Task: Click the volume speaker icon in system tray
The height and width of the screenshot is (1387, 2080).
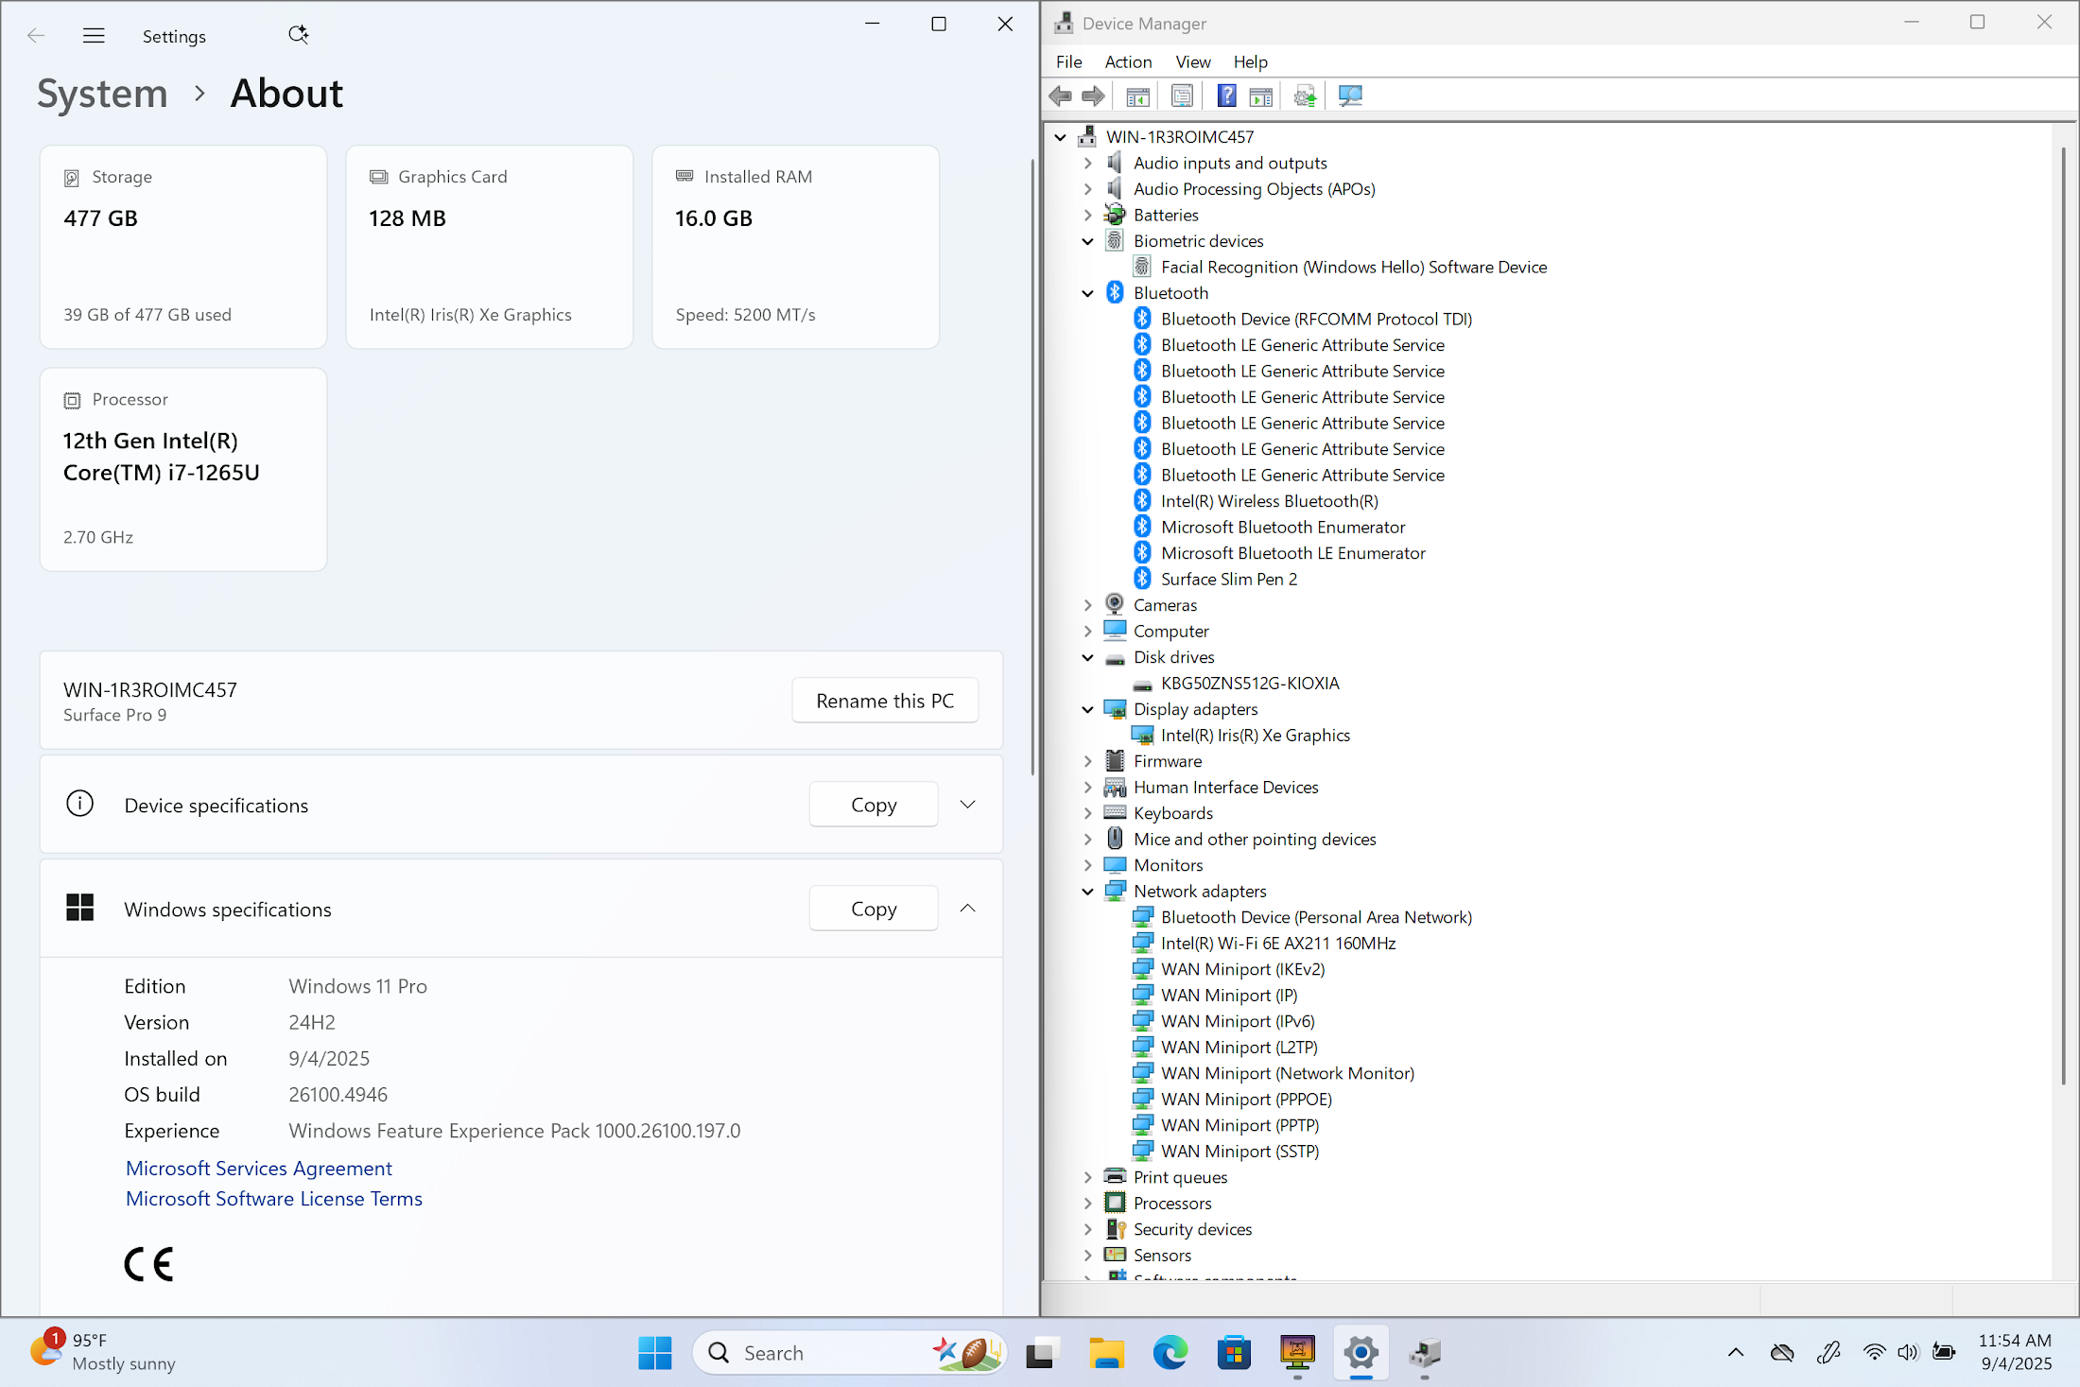Action: [x=1908, y=1353]
